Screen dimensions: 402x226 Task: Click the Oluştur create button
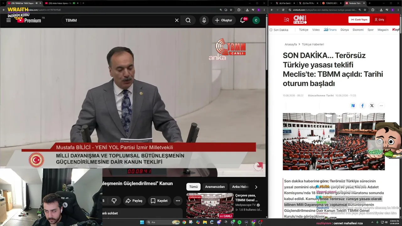tap(223, 20)
